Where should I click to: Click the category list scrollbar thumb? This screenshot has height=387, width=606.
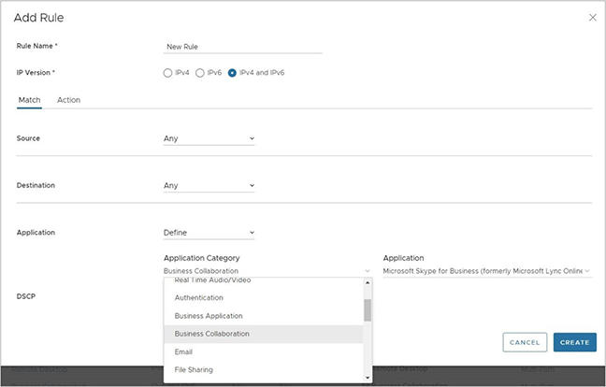(368, 309)
